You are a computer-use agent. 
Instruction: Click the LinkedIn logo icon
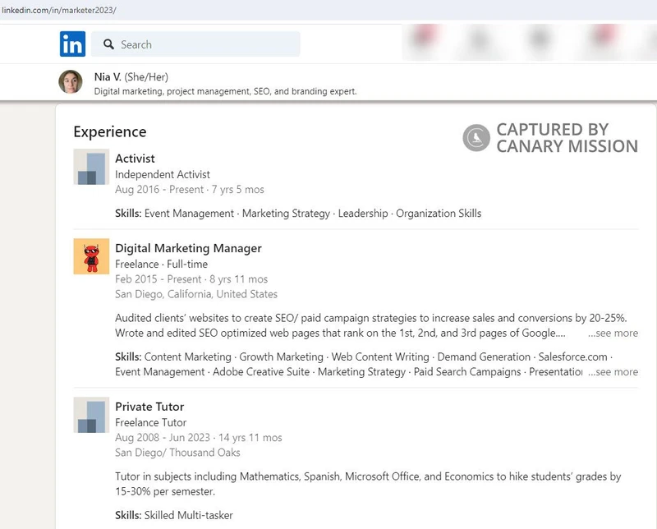point(71,44)
